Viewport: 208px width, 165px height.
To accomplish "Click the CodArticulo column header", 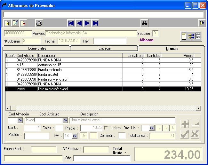I will point(27,56).
